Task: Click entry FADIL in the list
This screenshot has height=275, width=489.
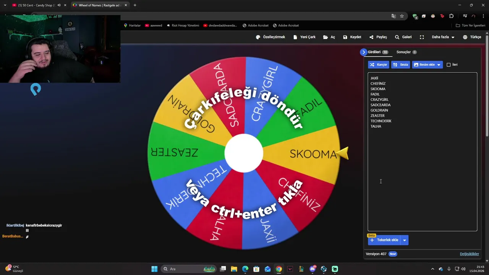Action: (x=375, y=94)
